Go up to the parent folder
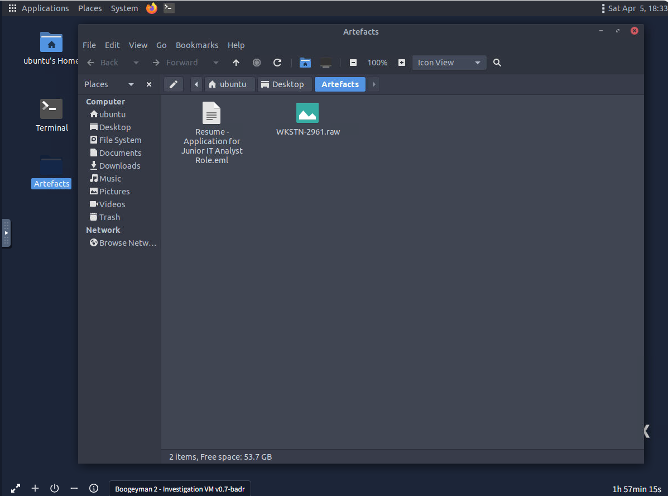 (236, 63)
